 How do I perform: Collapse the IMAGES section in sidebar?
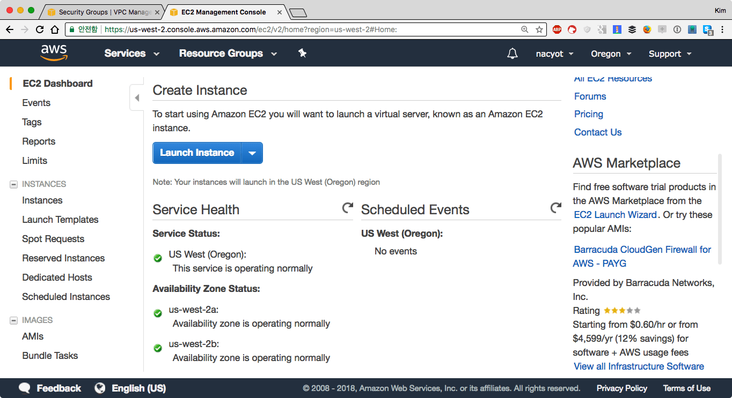[13, 320]
